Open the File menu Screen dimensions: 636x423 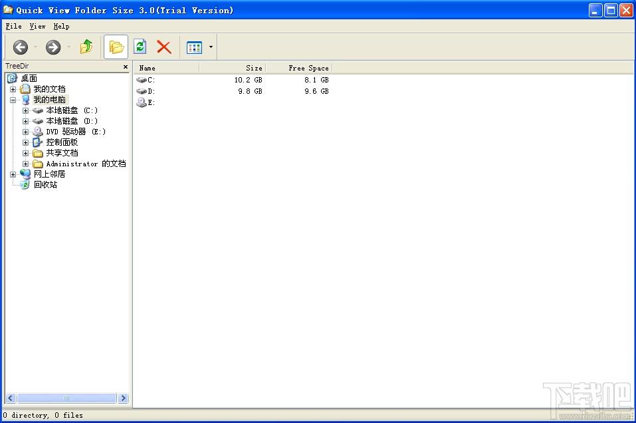point(13,27)
